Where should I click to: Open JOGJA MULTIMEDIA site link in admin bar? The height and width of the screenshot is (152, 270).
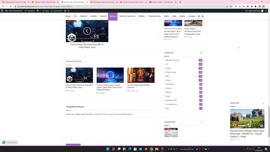click(x=14, y=11)
